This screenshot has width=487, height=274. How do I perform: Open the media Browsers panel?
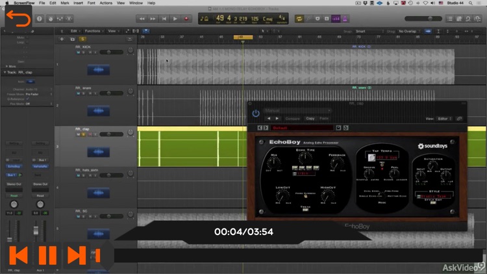click(x=477, y=19)
